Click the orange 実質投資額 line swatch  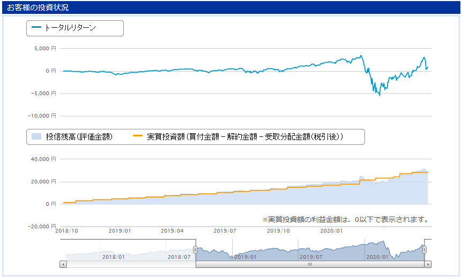click(138, 136)
